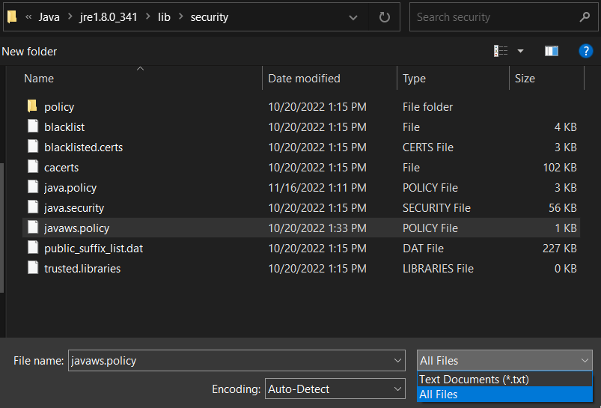Click the 4 KB size value

click(x=566, y=127)
